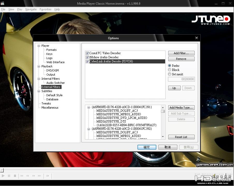Collapse the Player tree node

coord(39,46)
